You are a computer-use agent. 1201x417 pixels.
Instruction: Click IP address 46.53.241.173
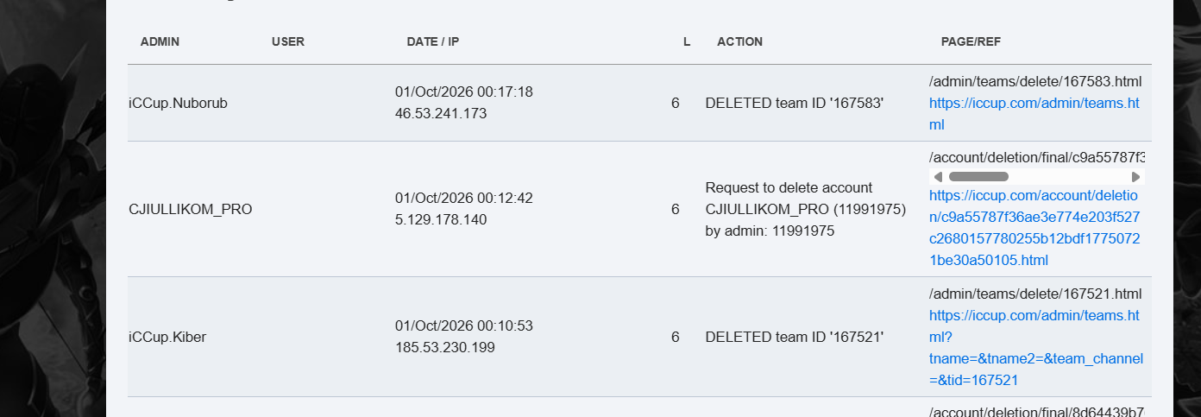(441, 113)
